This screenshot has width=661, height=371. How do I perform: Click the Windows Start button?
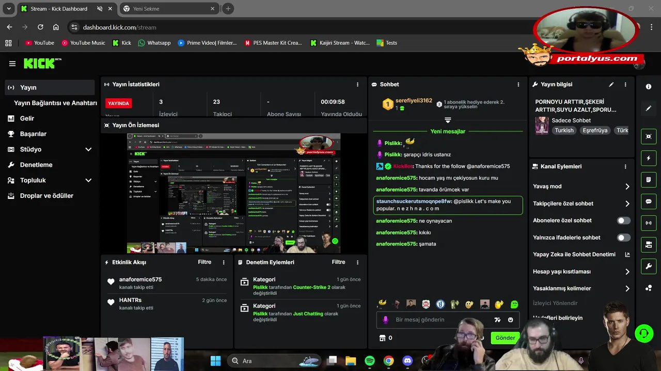point(216,361)
